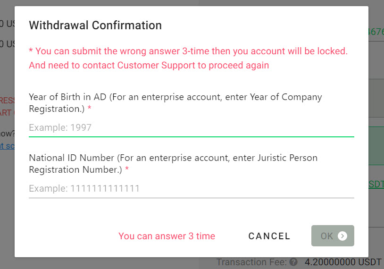
Task: Open the partially visible USDT link at right
Action: 376,184
